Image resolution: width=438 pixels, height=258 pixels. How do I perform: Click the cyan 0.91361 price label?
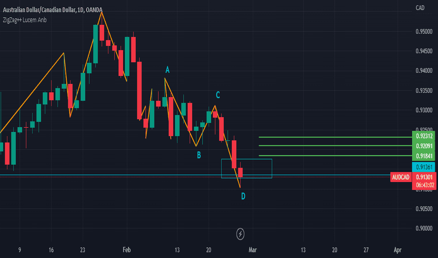424,167
